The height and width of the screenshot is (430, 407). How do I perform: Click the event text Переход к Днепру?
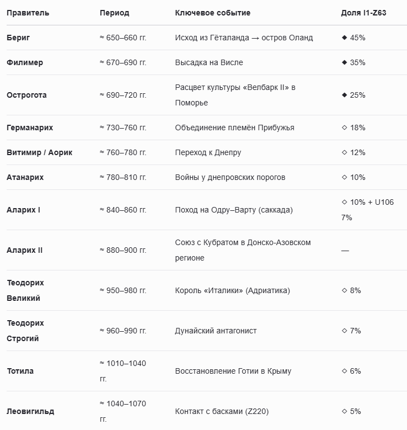[208, 152]
